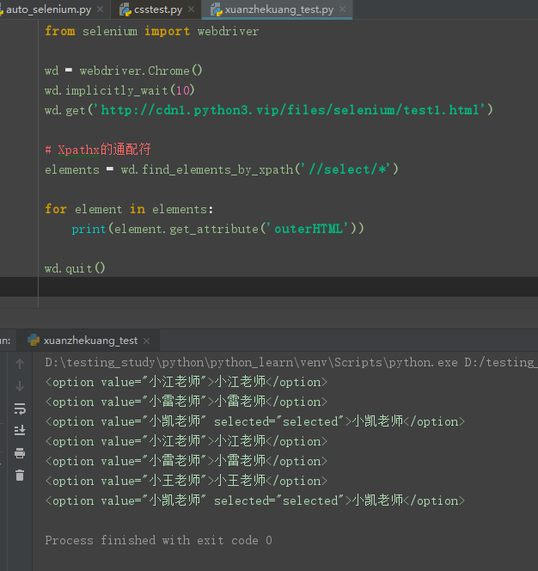Click Python icon on the run tab
Viewport: 538px width, 571px height.
pos(34,341)
